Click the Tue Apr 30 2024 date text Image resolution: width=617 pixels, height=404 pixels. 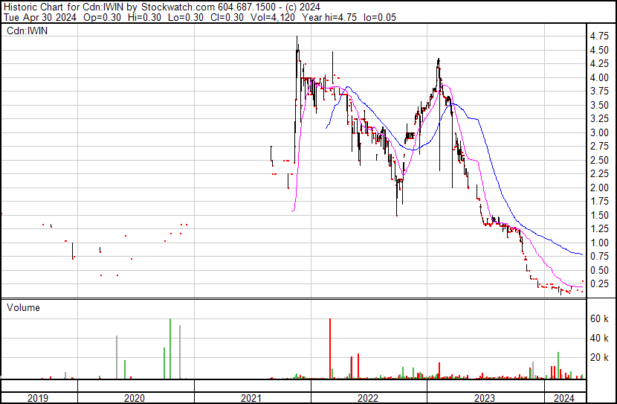(x=39, y=17)
